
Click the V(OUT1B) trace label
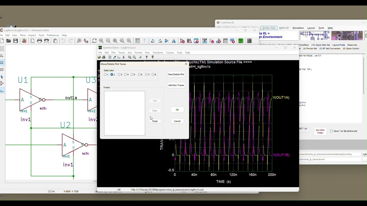pyautogui.click(x=281, y=155)
